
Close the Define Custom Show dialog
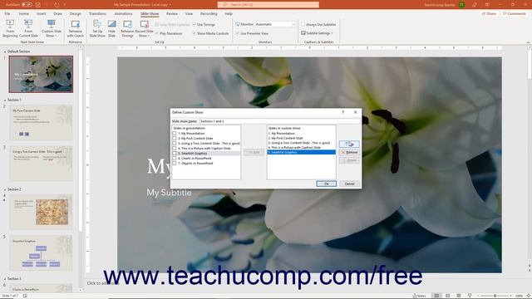(355, 112)
